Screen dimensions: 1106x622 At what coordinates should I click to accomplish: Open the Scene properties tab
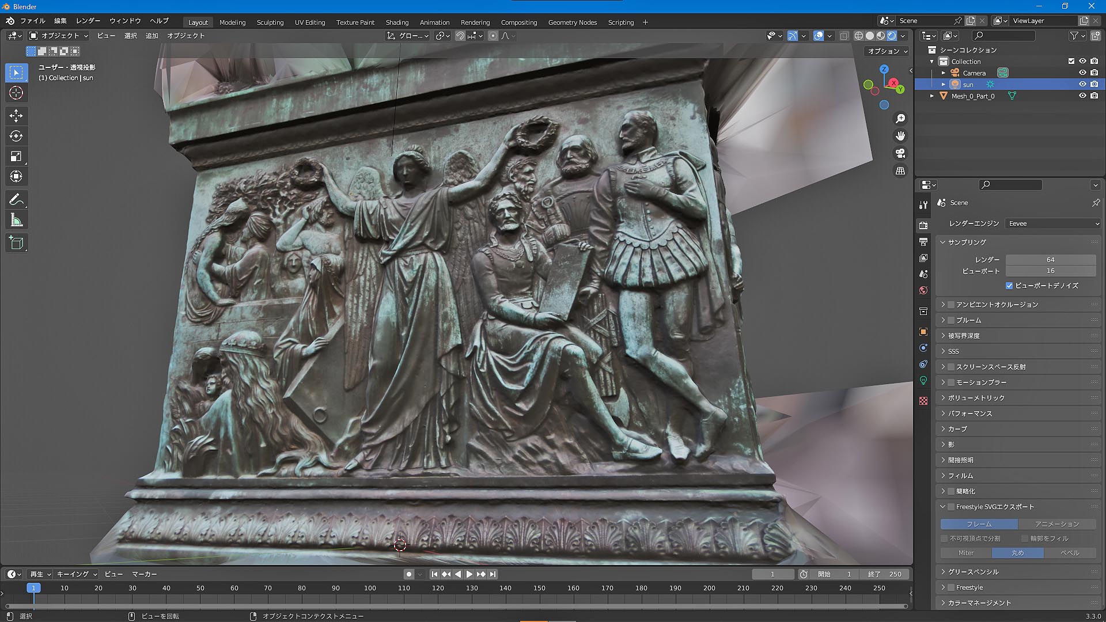[923, 274]
